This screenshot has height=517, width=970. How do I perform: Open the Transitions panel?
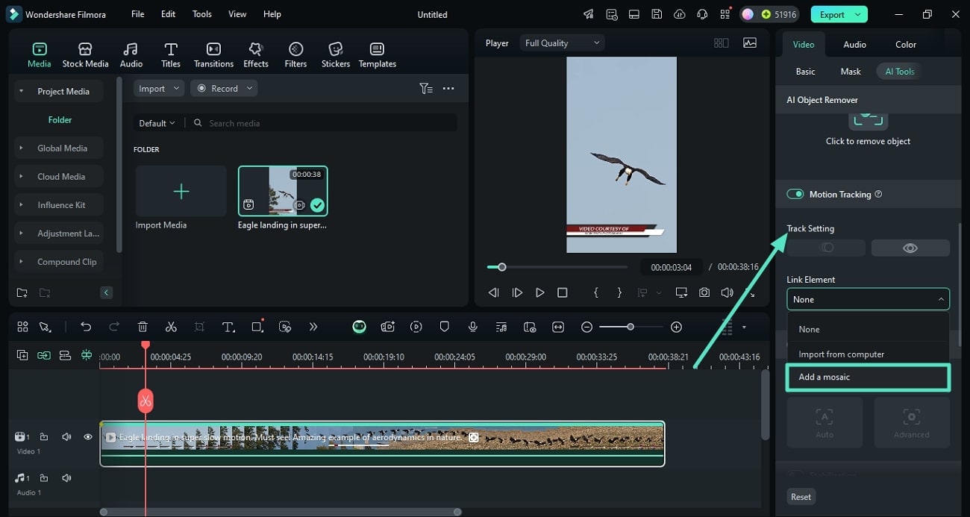[213, 54]
